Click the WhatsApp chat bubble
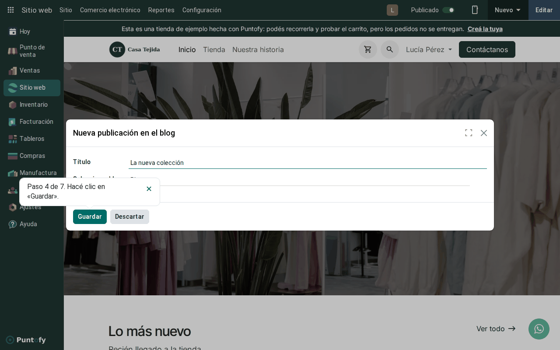The image size is (560, 350). coord(539,329)
